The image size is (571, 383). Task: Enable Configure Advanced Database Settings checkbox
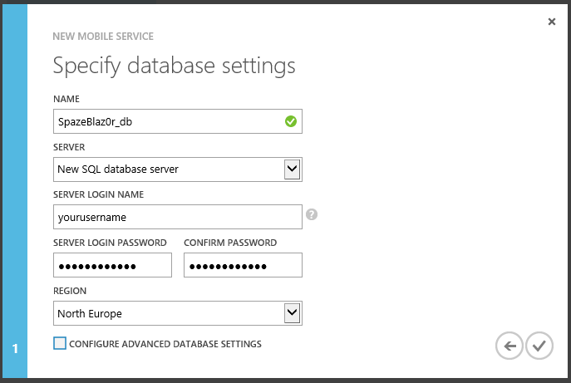(x=60, y=343)
